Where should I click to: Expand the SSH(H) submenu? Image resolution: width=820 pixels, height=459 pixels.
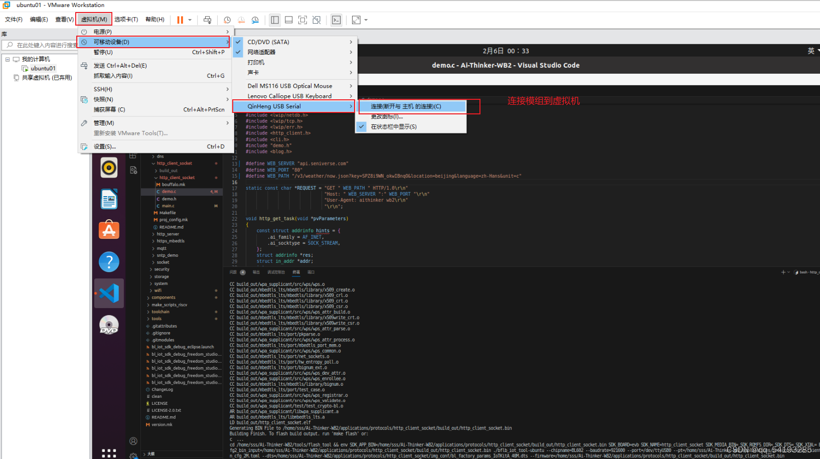[155, 89]
